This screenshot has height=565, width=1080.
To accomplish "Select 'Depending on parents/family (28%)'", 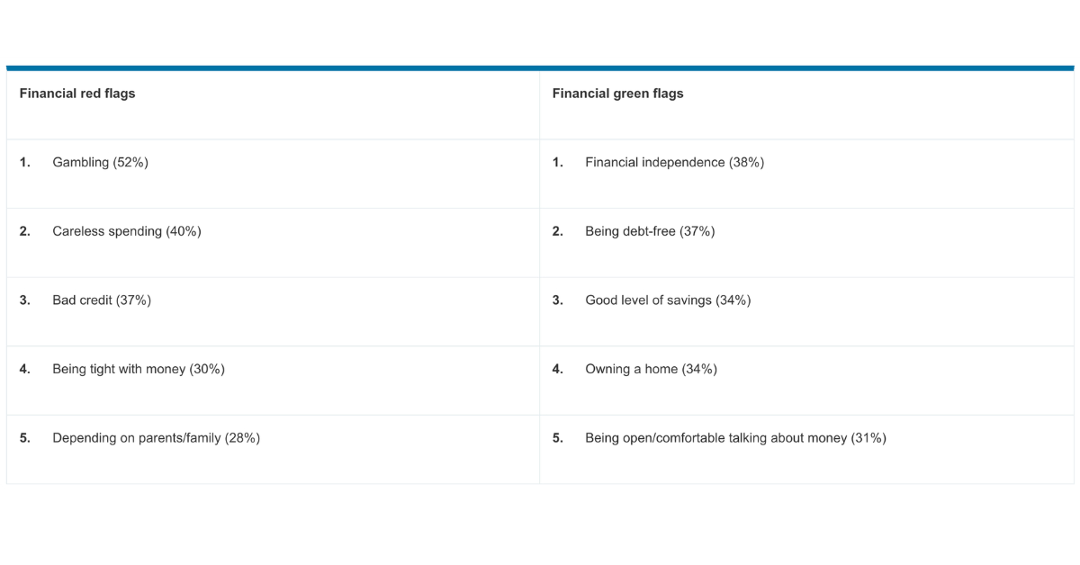I will (156, 438).
